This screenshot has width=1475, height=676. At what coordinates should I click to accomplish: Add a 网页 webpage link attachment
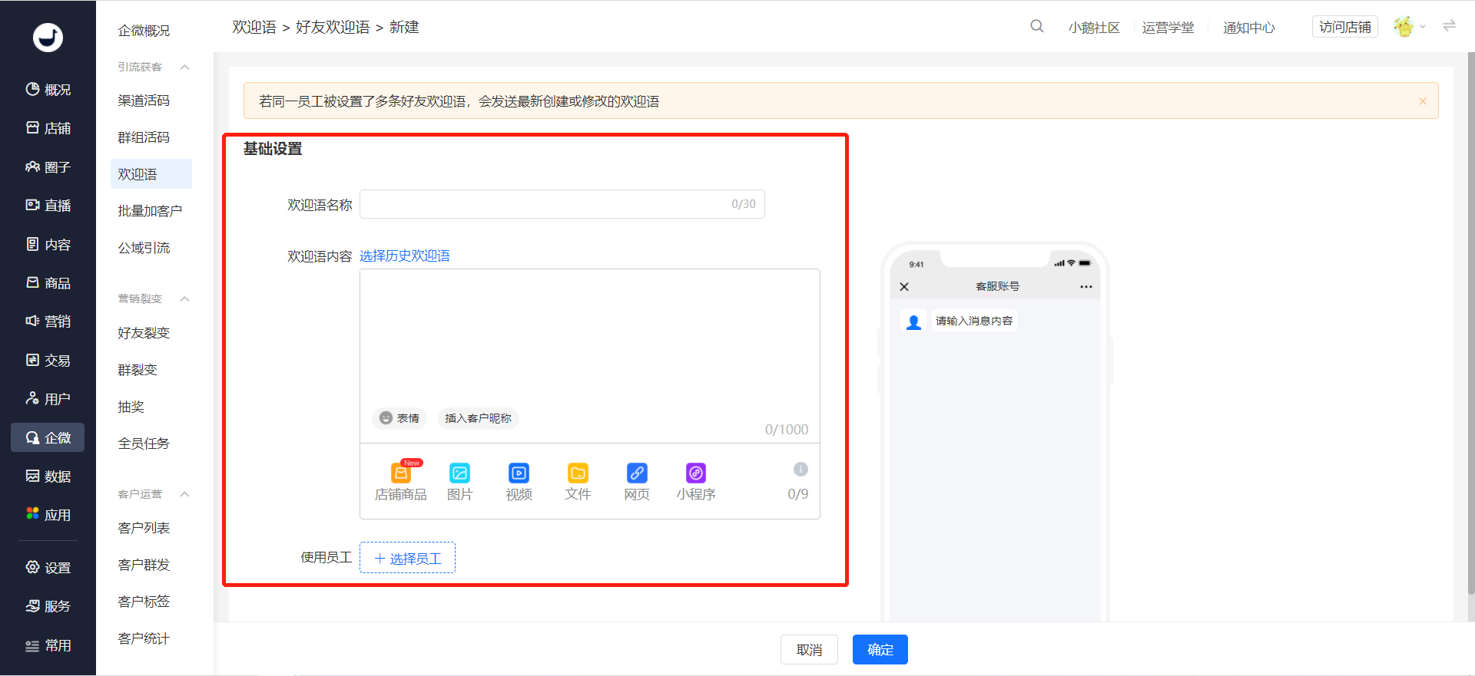tap(637, 482)
